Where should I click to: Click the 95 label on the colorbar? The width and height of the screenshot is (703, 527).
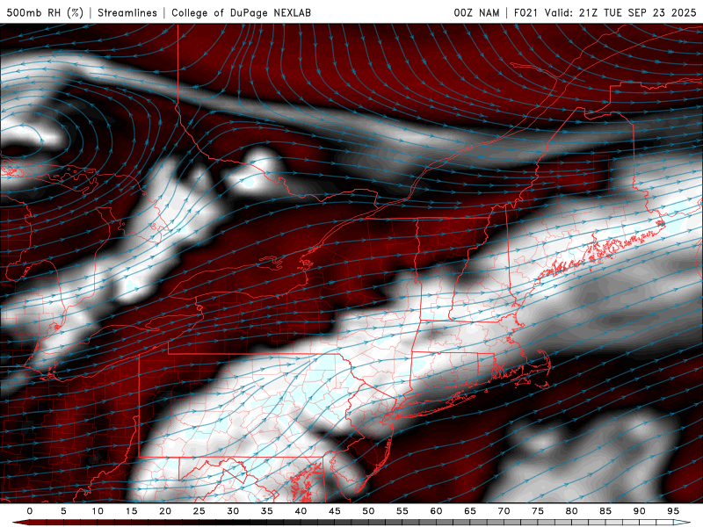tap(673, 511)
